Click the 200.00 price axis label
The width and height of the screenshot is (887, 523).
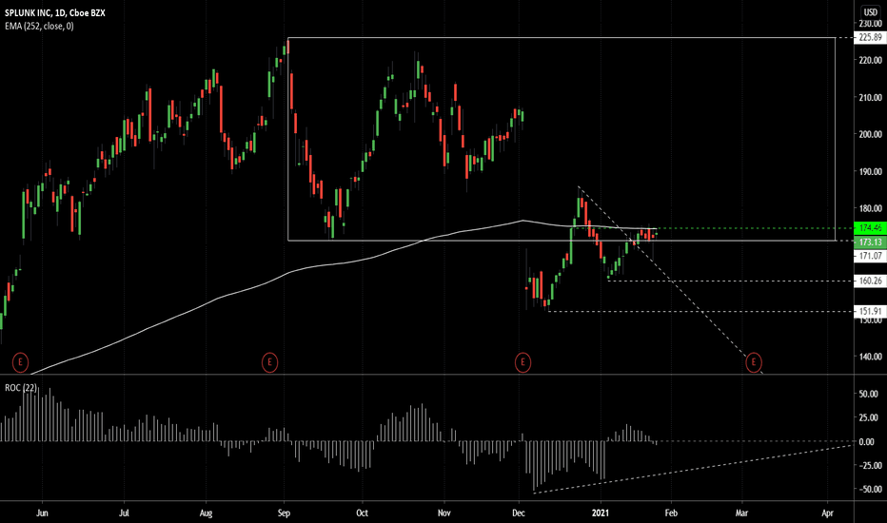(871, 135)
